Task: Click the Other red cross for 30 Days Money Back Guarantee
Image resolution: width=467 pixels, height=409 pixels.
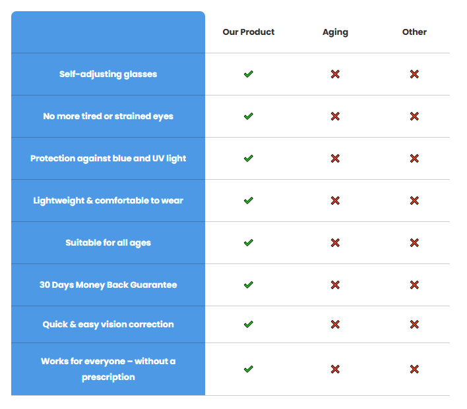Action: coord(414,285)
